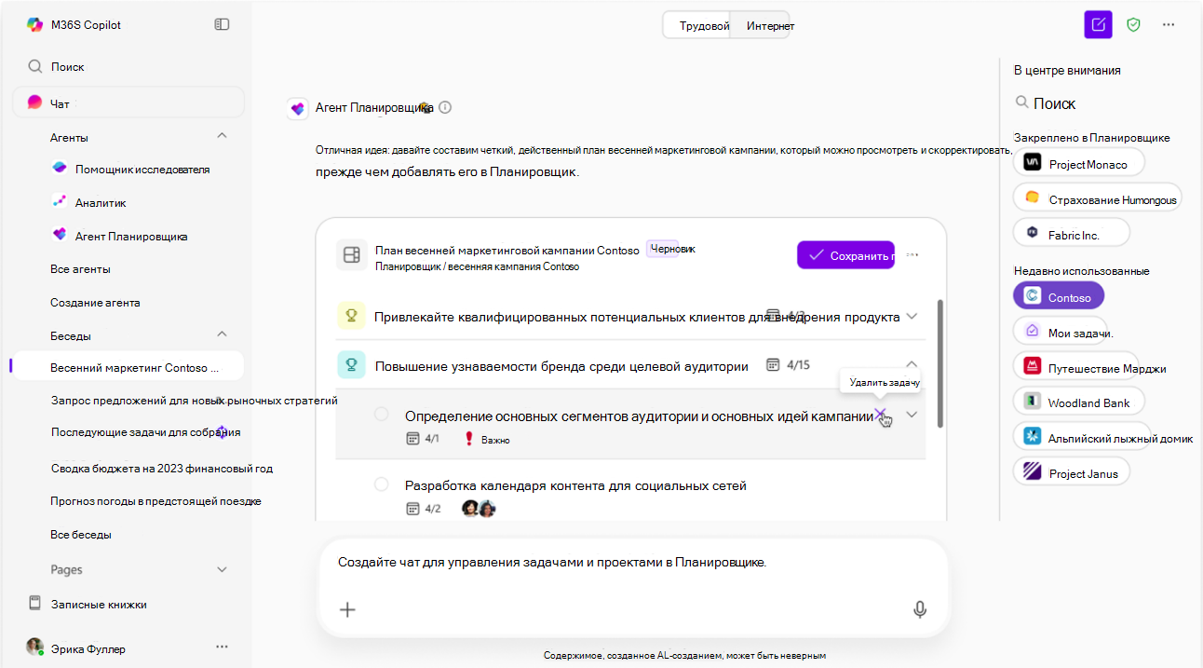Viewport: 1203px width, 668px height.
Task: Open Project Janus plan chip
Action: pos(1072,471)
